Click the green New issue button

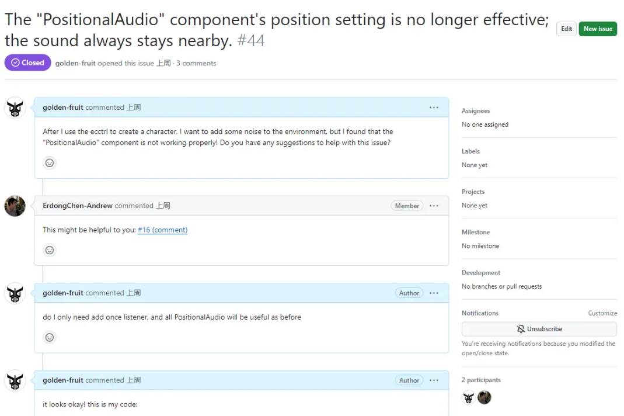point(598,29)
